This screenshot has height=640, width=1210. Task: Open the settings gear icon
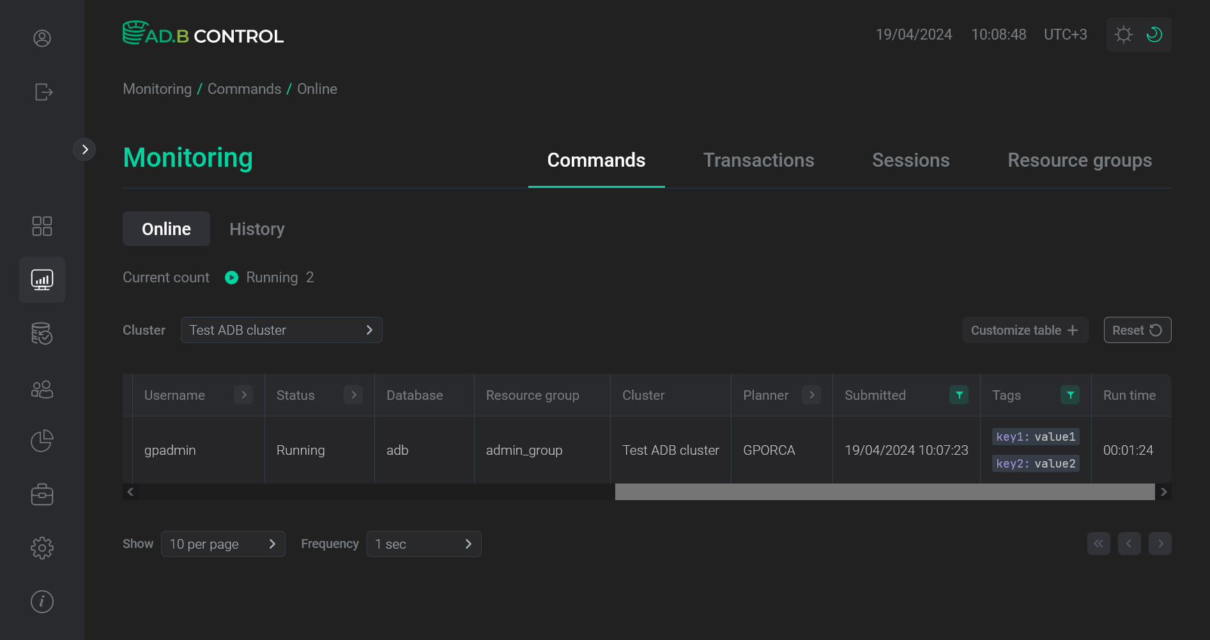(42, 547)
